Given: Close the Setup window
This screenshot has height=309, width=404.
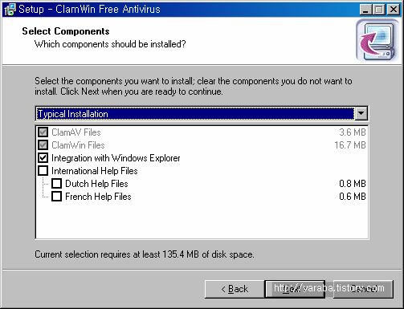Looking at the screenshot, I should pyautogui.click(x=394, y=10).
